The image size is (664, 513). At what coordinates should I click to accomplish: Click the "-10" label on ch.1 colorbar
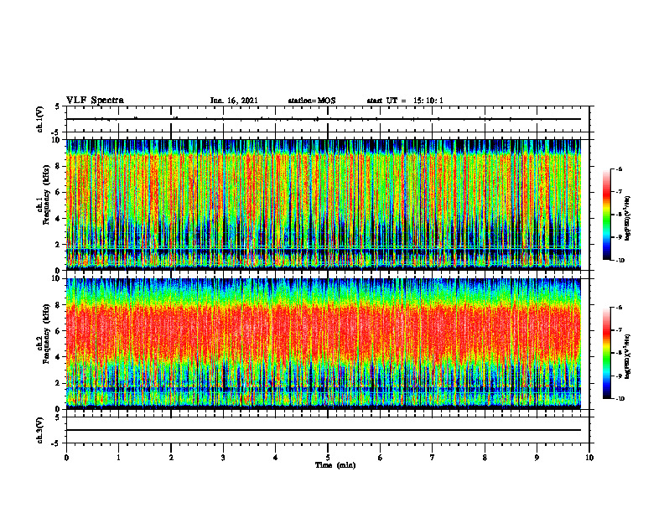click(620, 261)
